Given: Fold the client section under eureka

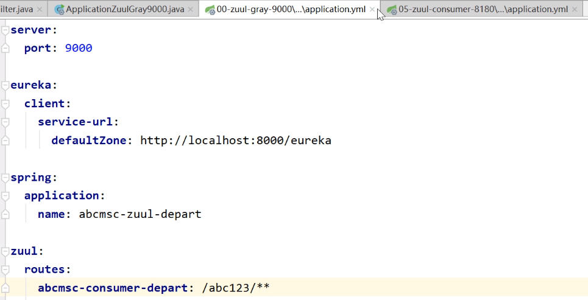Looking at the screenshot, I should click(x=5, y=103).
